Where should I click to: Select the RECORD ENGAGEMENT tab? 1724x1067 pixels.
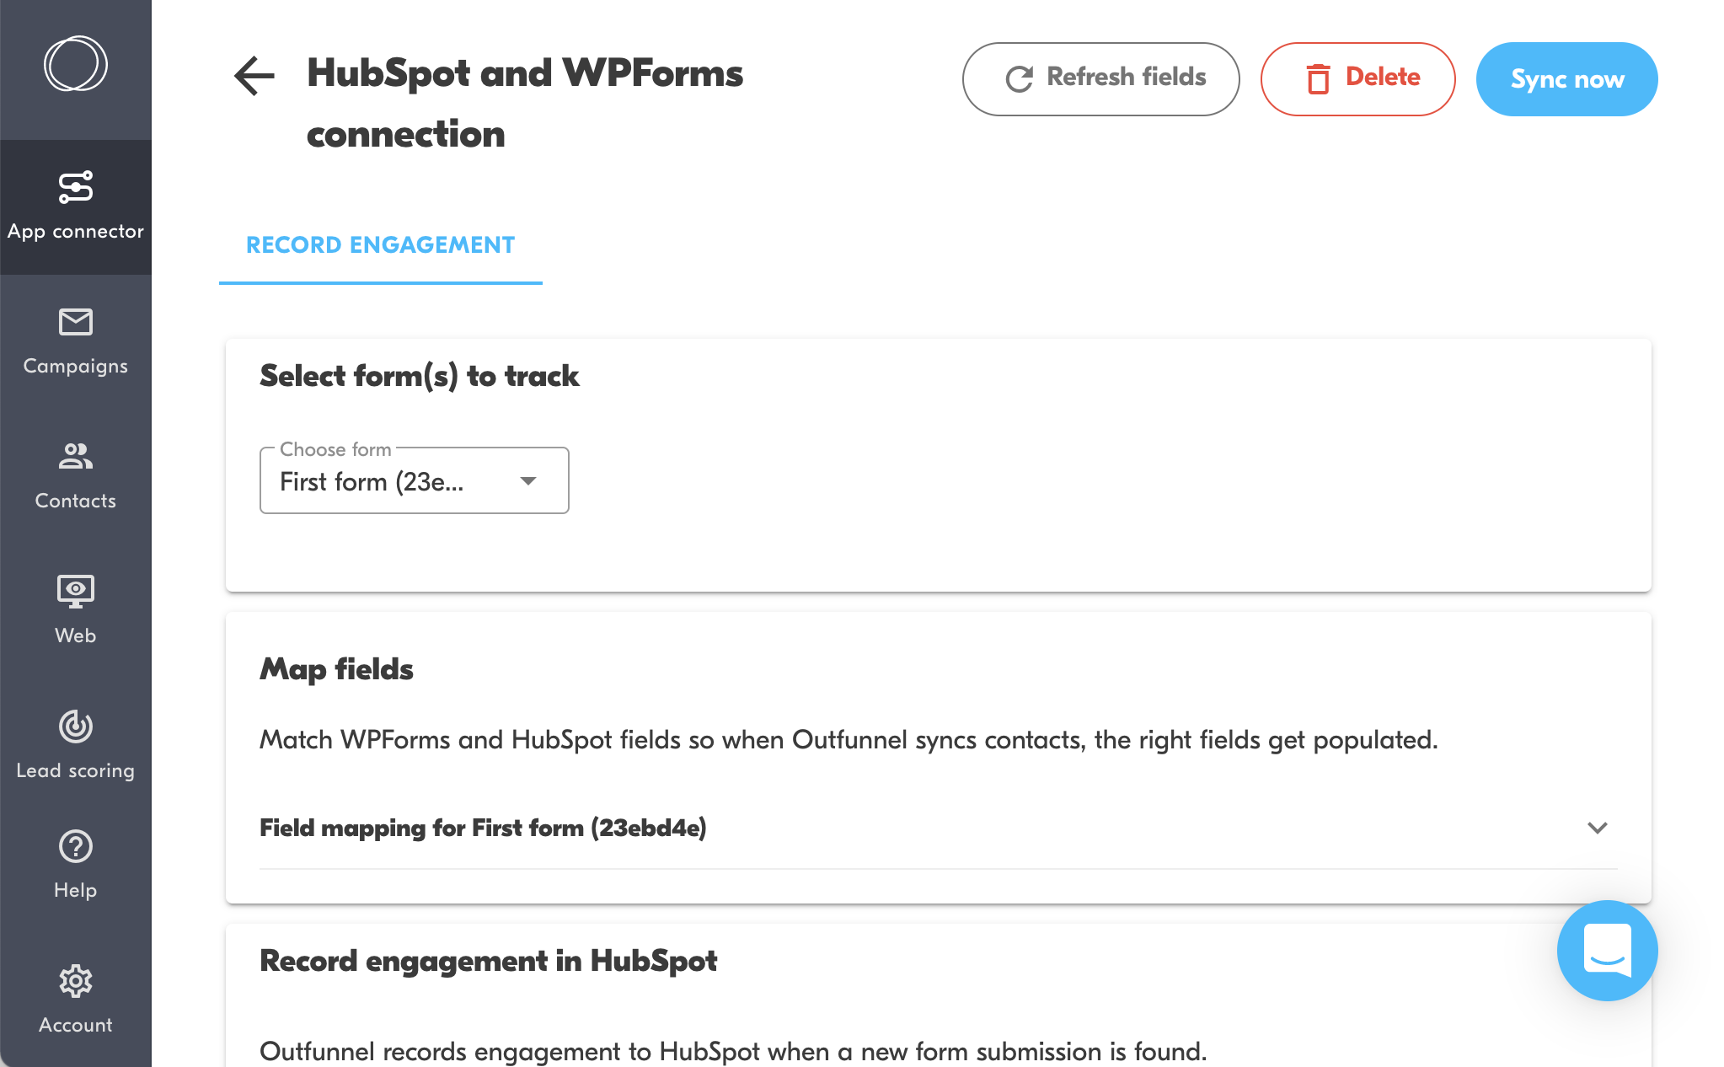tap(381, 244)
